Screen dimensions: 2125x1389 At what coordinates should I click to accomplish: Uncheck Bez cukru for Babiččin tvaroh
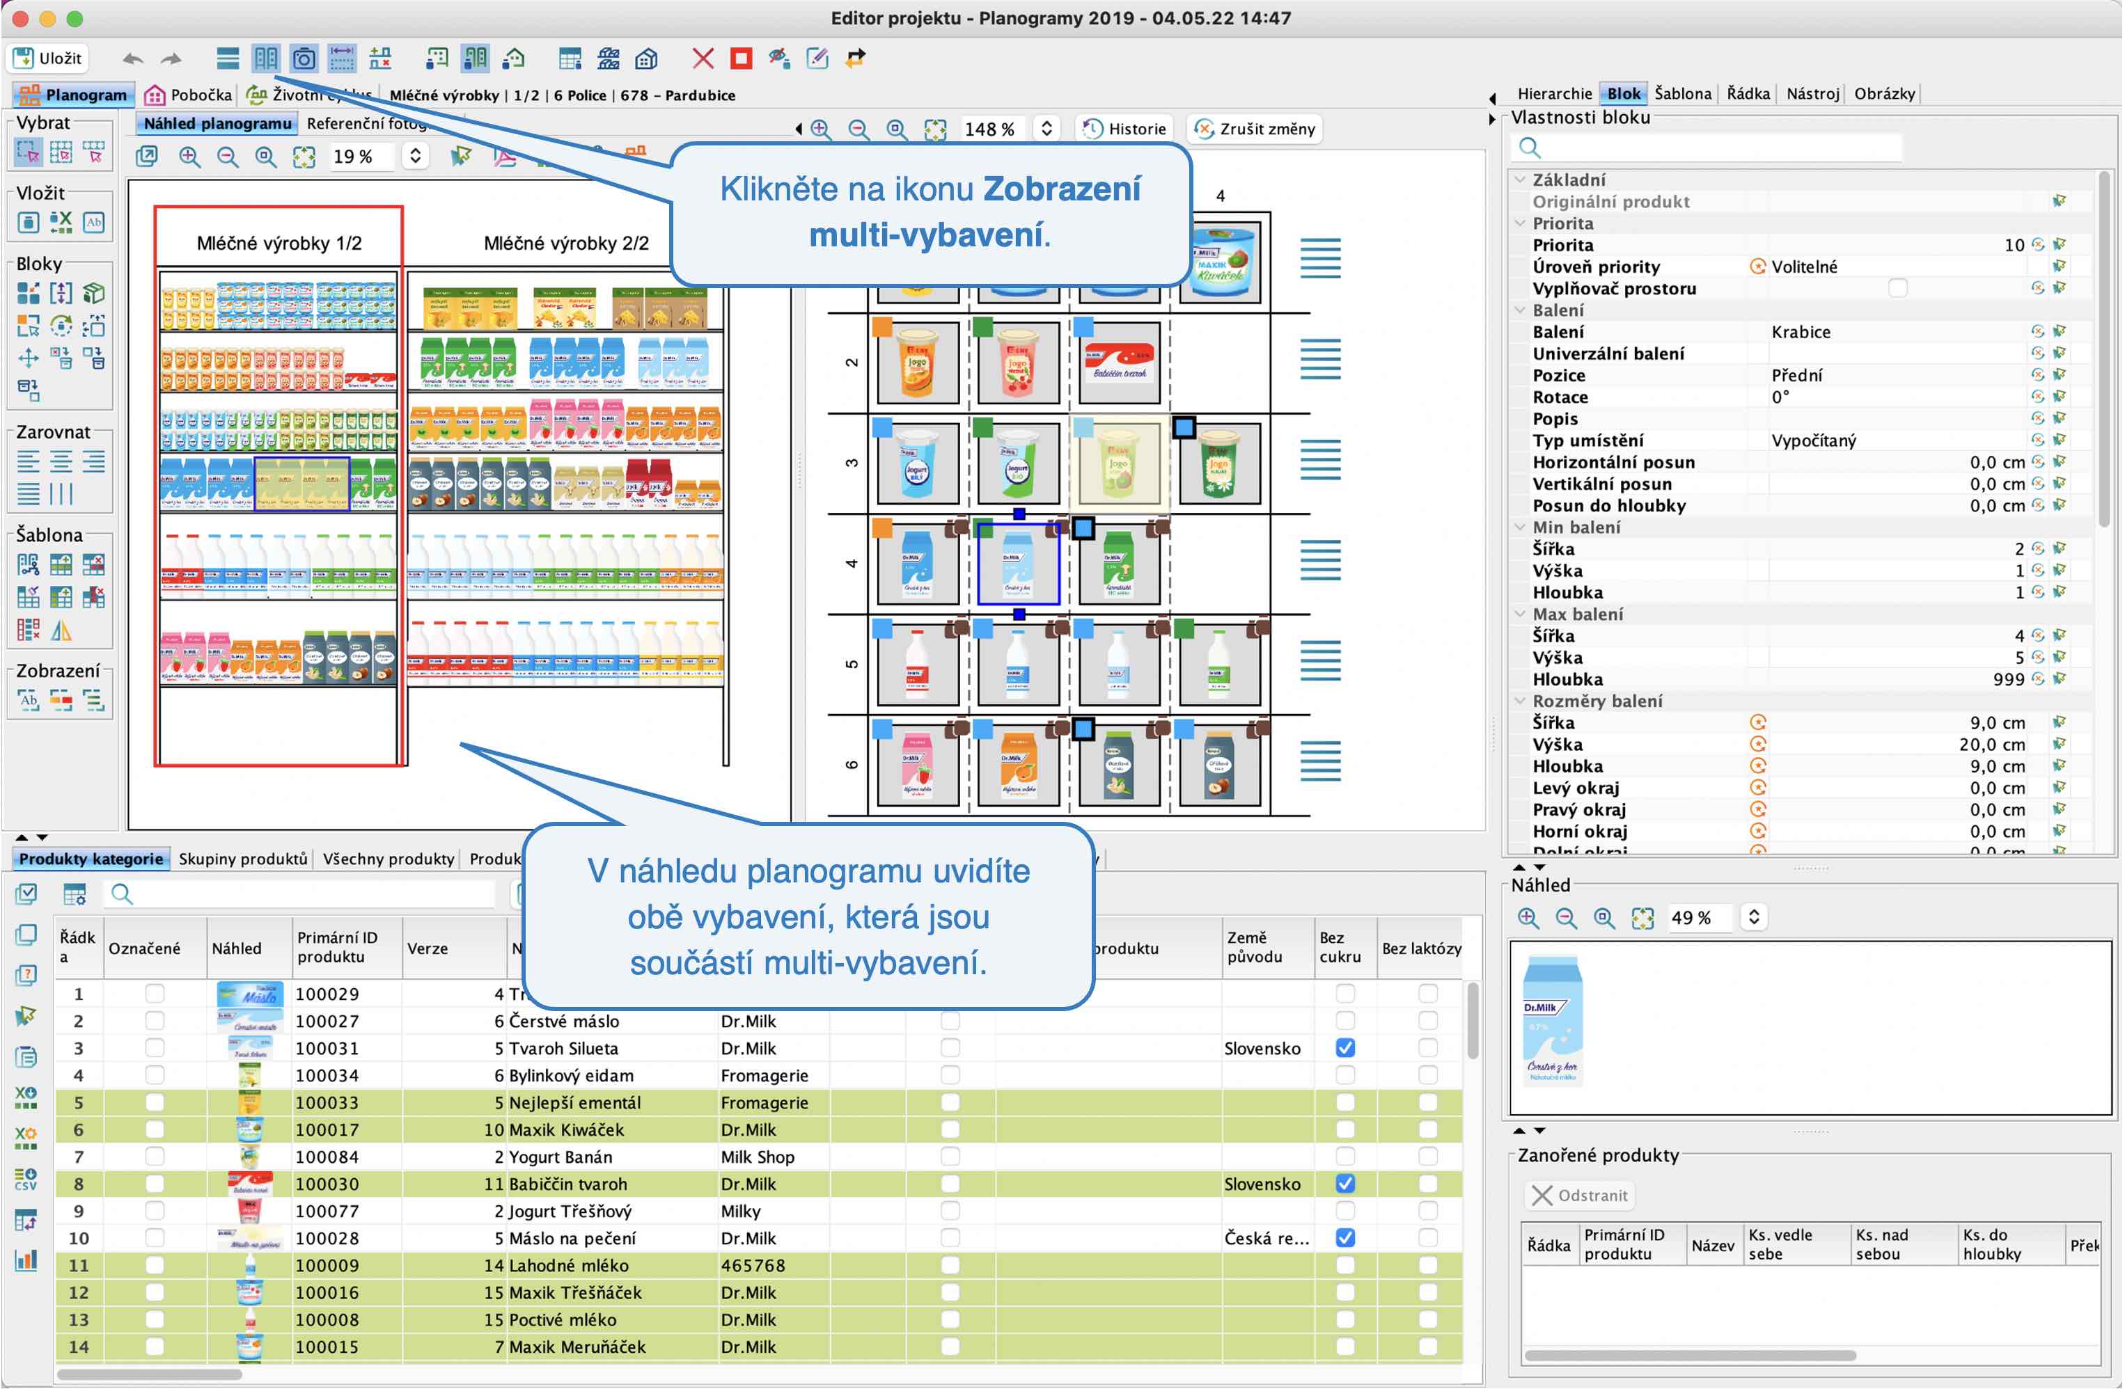click(x=1346, y=1184)
